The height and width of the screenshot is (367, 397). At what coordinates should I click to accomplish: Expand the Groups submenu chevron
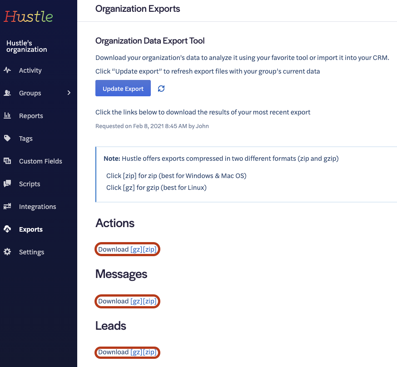coord(69,93)
